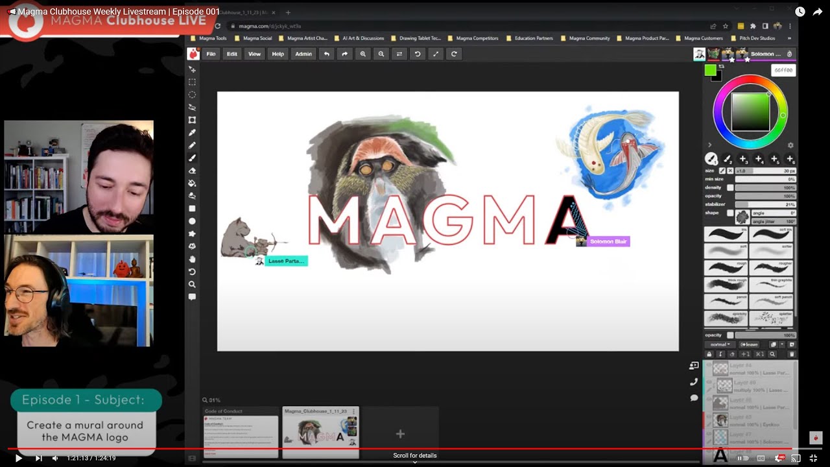The width and height of the screenshot is (830, 467).
Task: Open the normal blend mode dropdown
Action: [x=720, y=345]
